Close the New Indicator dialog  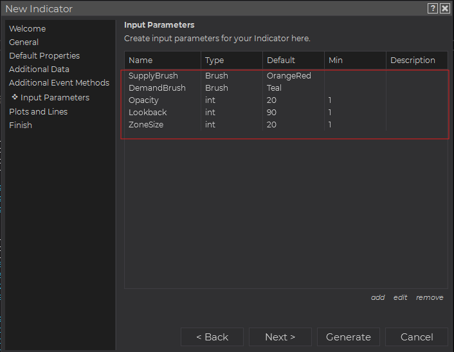pos(444,8)
